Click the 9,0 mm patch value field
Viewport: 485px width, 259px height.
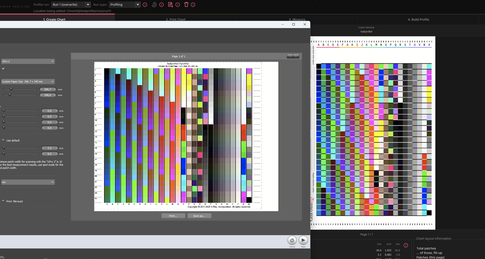[x=49, y=154]
